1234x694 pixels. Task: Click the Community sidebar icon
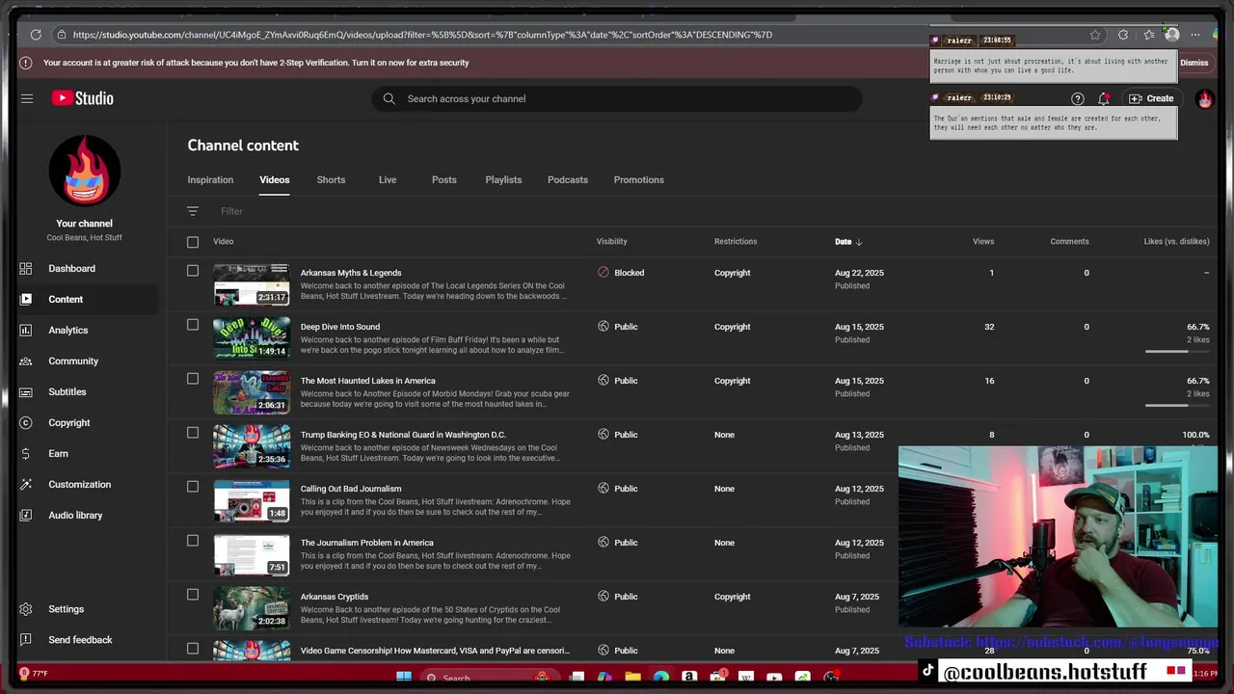pyautogui.click(x=26, y=360)
